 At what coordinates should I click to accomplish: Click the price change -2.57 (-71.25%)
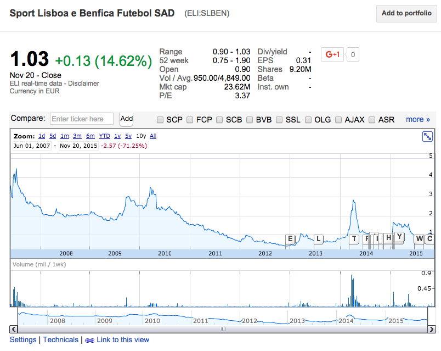(124, 146)
